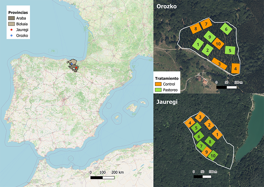The width and height of the screenshot is (264, 187).
Task: Click the blue Orozko dot in the legend
Action: [11, 36]
